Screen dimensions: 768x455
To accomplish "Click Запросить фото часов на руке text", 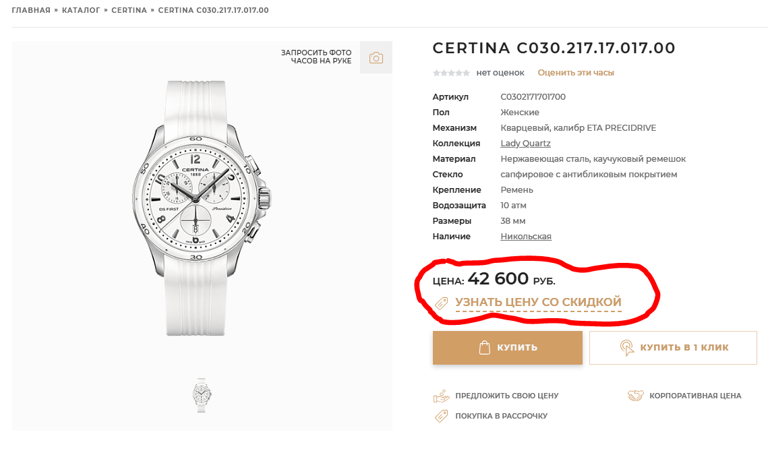I will [316, 57].
